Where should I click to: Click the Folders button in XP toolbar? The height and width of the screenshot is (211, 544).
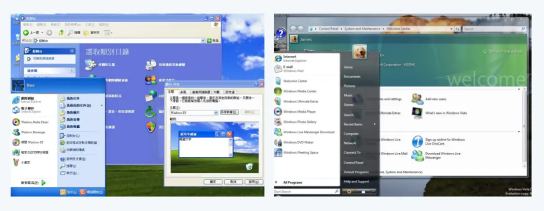click(92, 33)
